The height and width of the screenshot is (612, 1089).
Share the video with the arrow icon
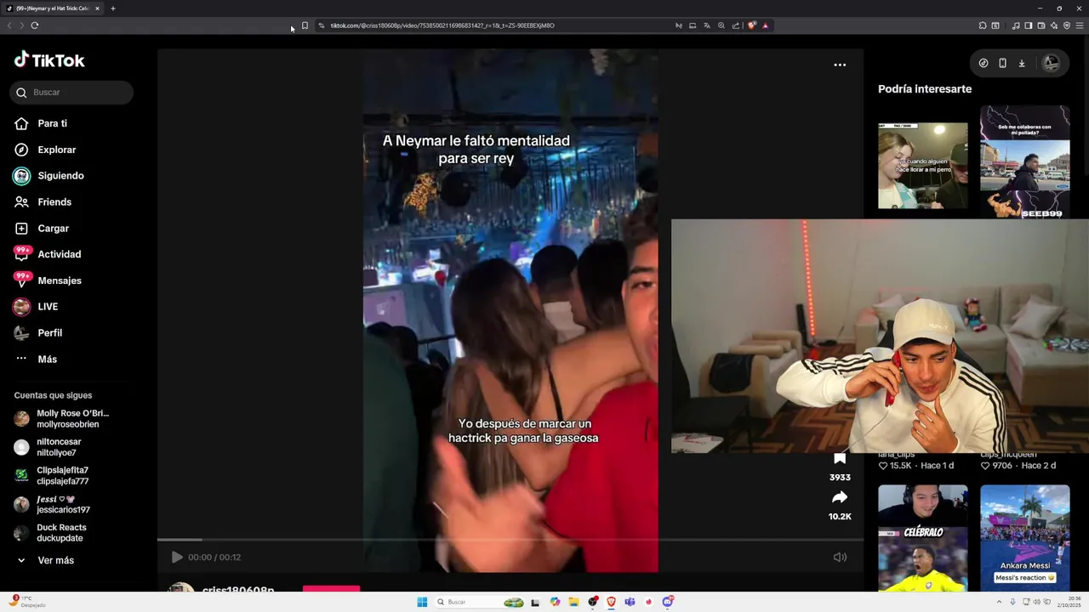tap(840, 497)
